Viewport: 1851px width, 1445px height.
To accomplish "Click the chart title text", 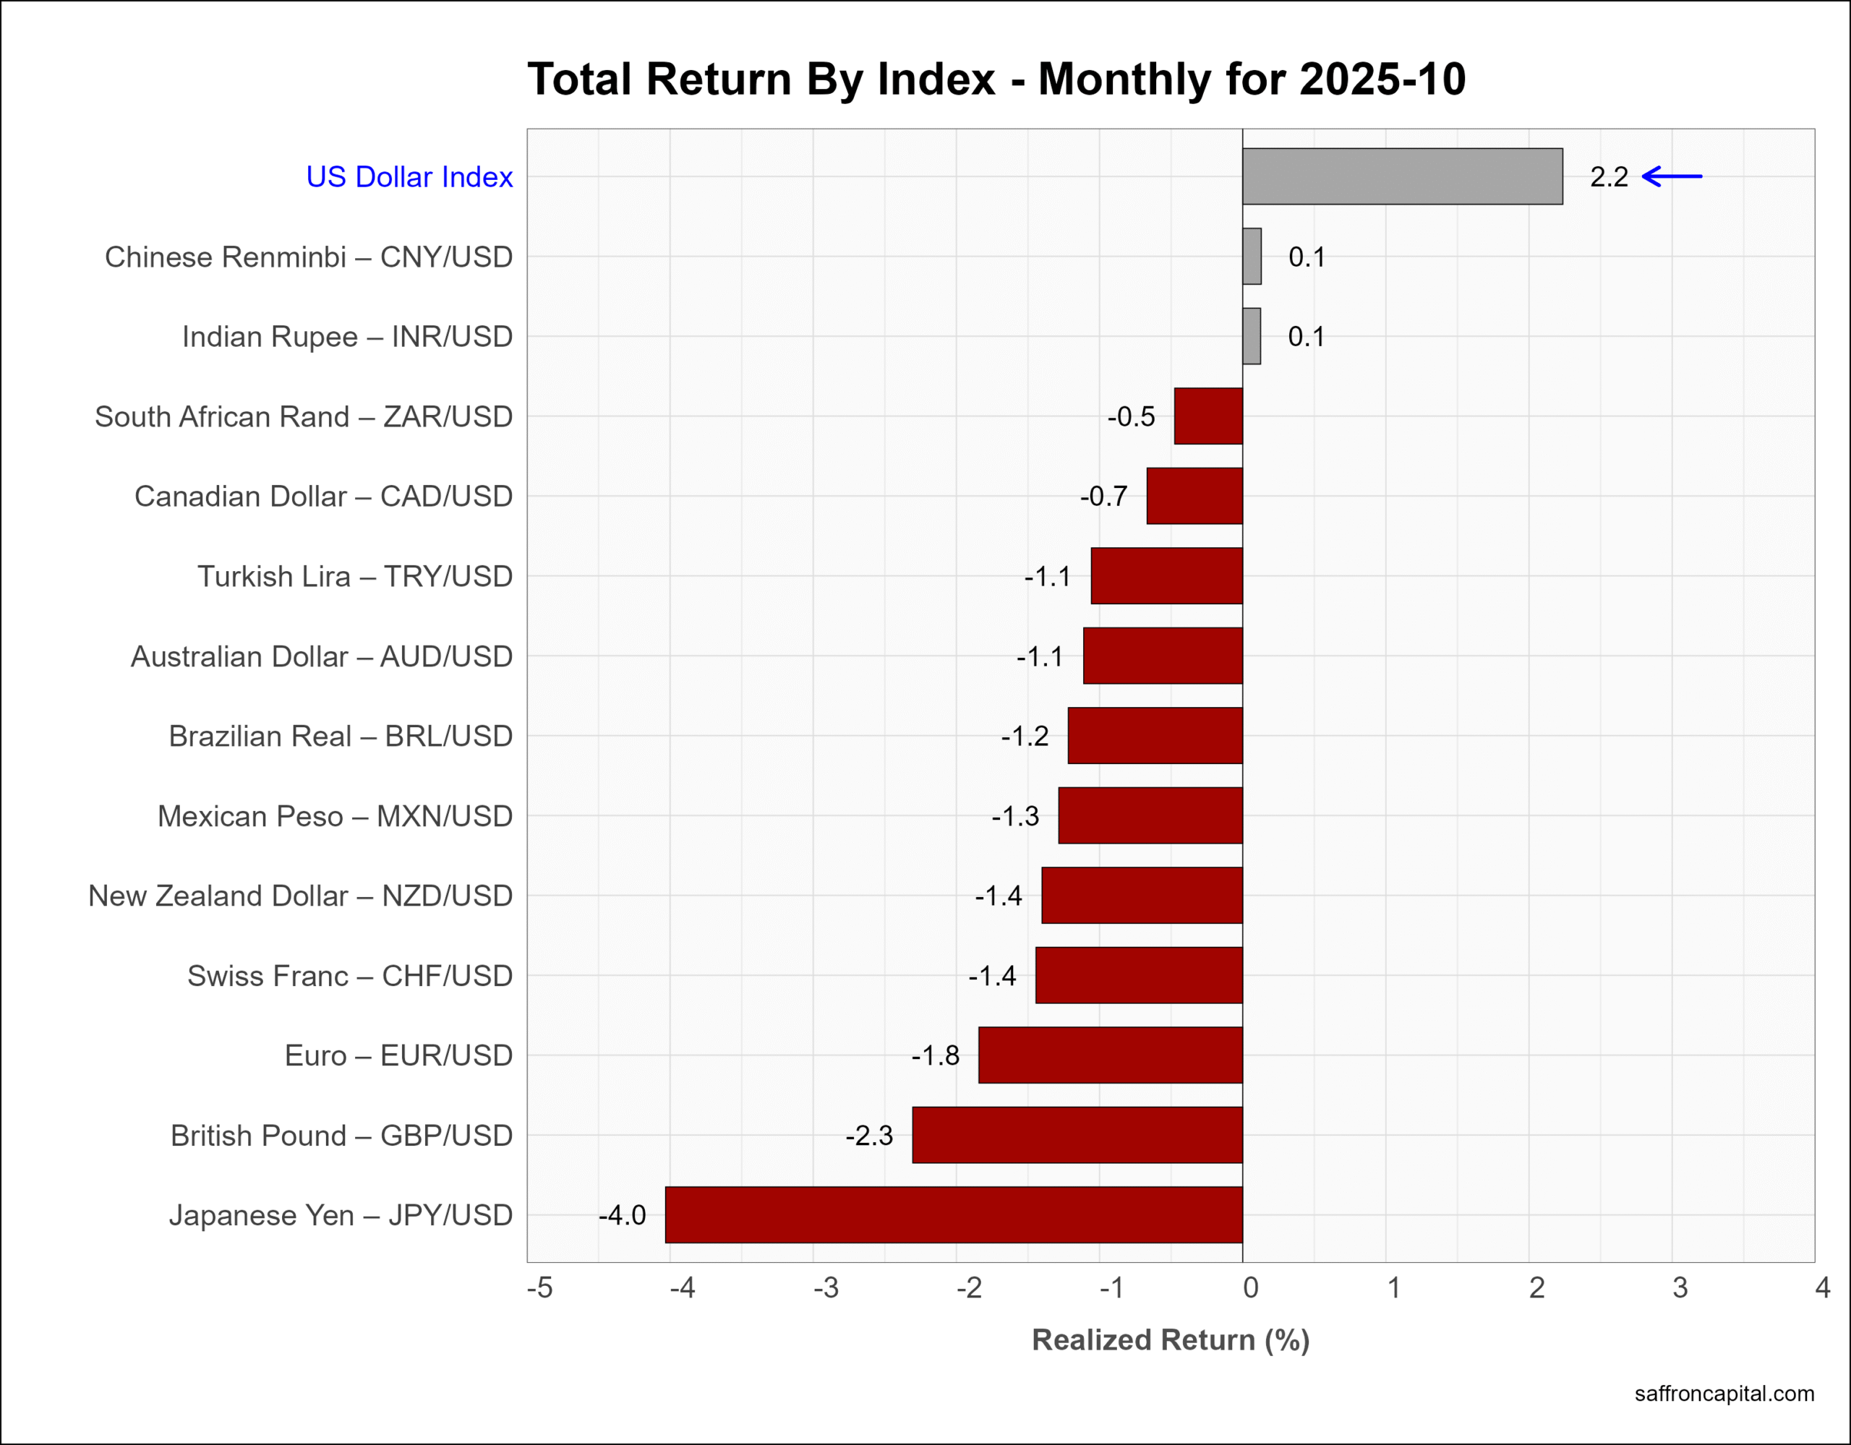I will [996, 80].
